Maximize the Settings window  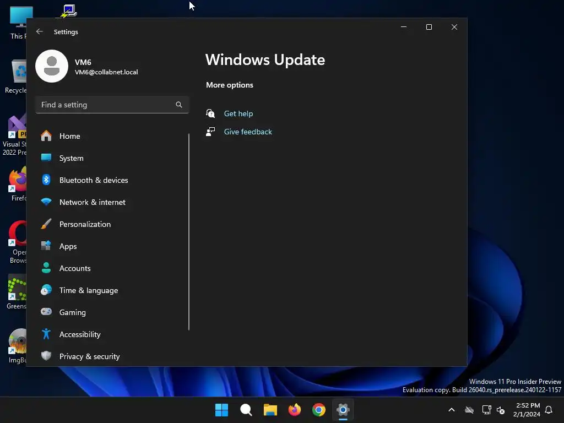point(429,27)
